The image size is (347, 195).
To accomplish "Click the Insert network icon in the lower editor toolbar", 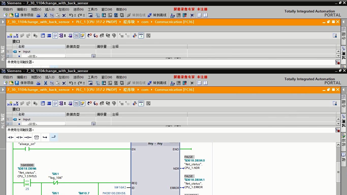I will point(10,104).
